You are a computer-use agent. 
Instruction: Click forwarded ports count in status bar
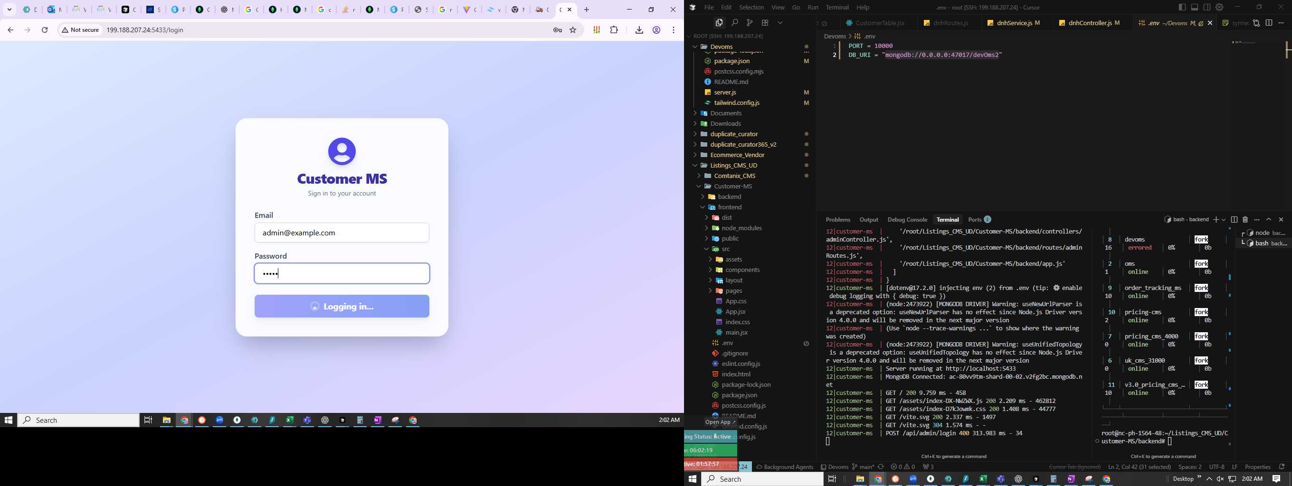pos(928,467)
